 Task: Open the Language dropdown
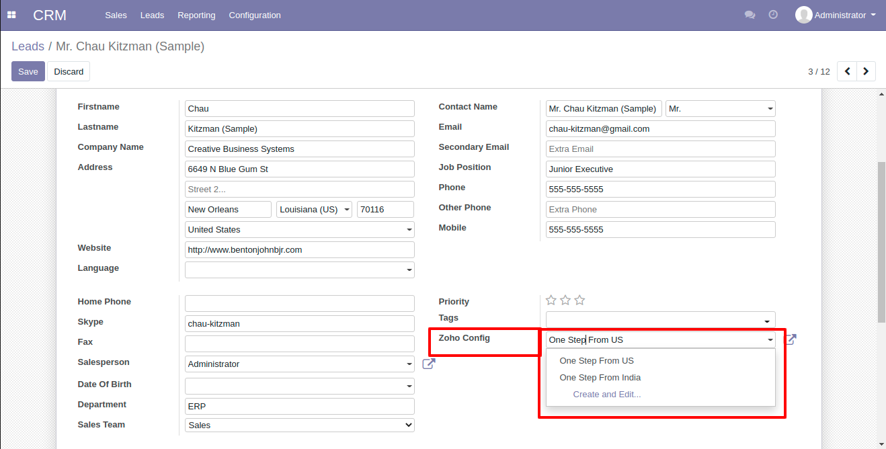(300, 270)
